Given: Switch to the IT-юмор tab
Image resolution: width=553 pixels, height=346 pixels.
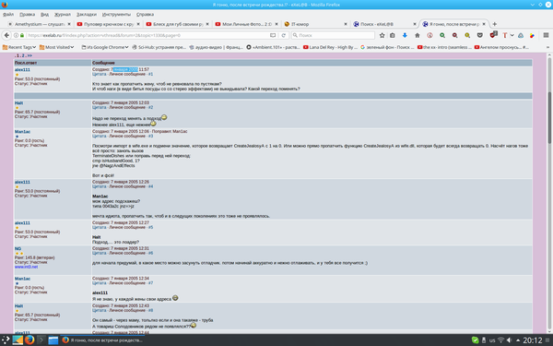Looking at the screenshot, I should [x=316, y=24].
